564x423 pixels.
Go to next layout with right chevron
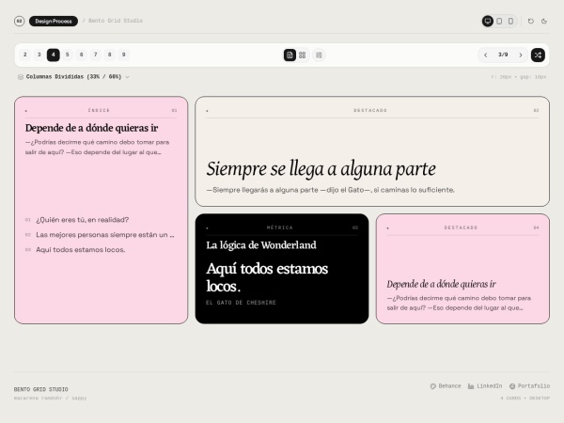pos(521,55)
